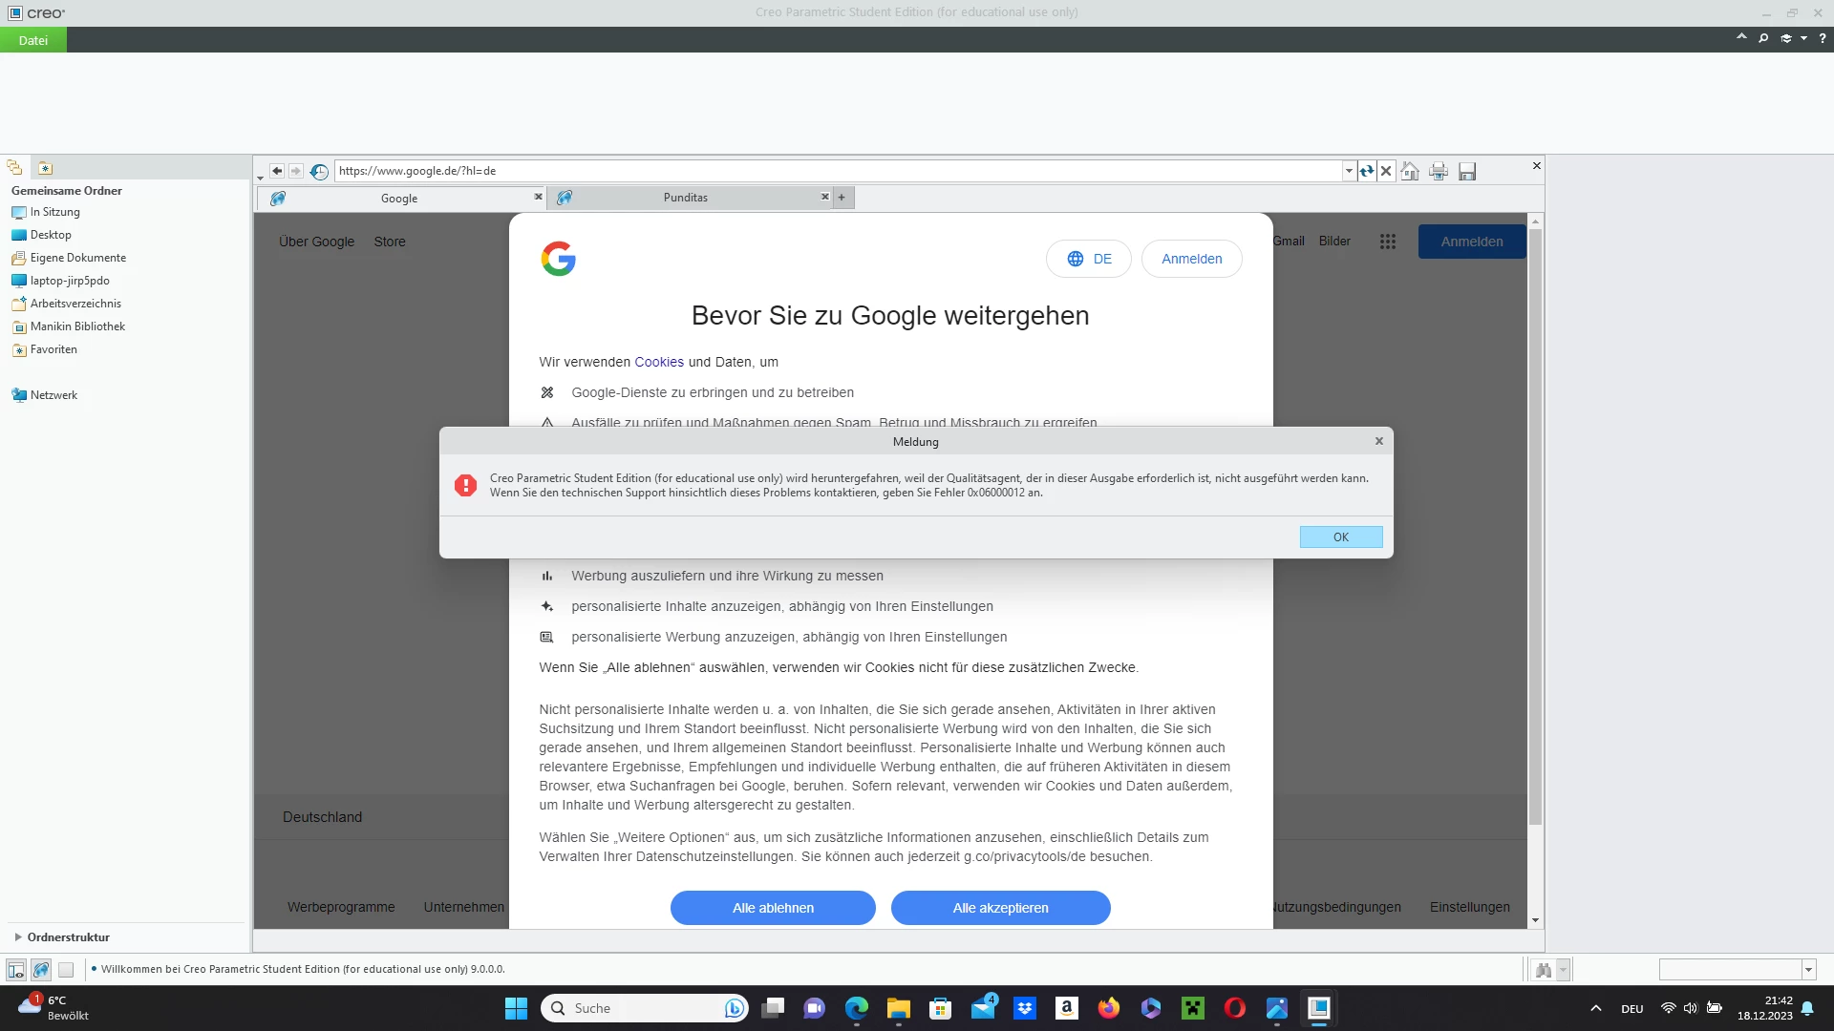
Task: Open the Datei menu
Action: click(33, 40)
